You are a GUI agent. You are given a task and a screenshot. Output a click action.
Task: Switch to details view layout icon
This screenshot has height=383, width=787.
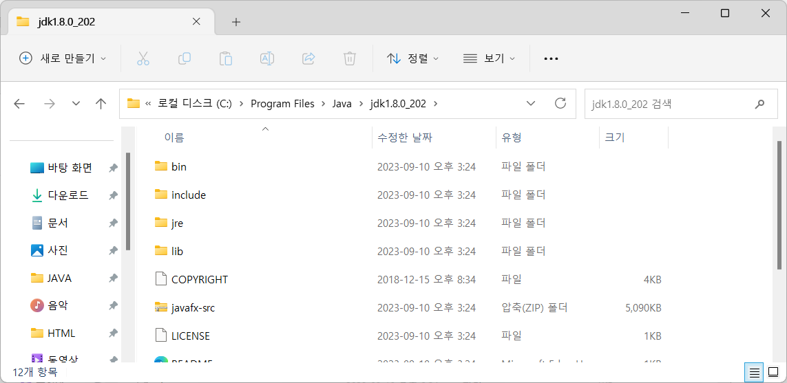[754, 373]
